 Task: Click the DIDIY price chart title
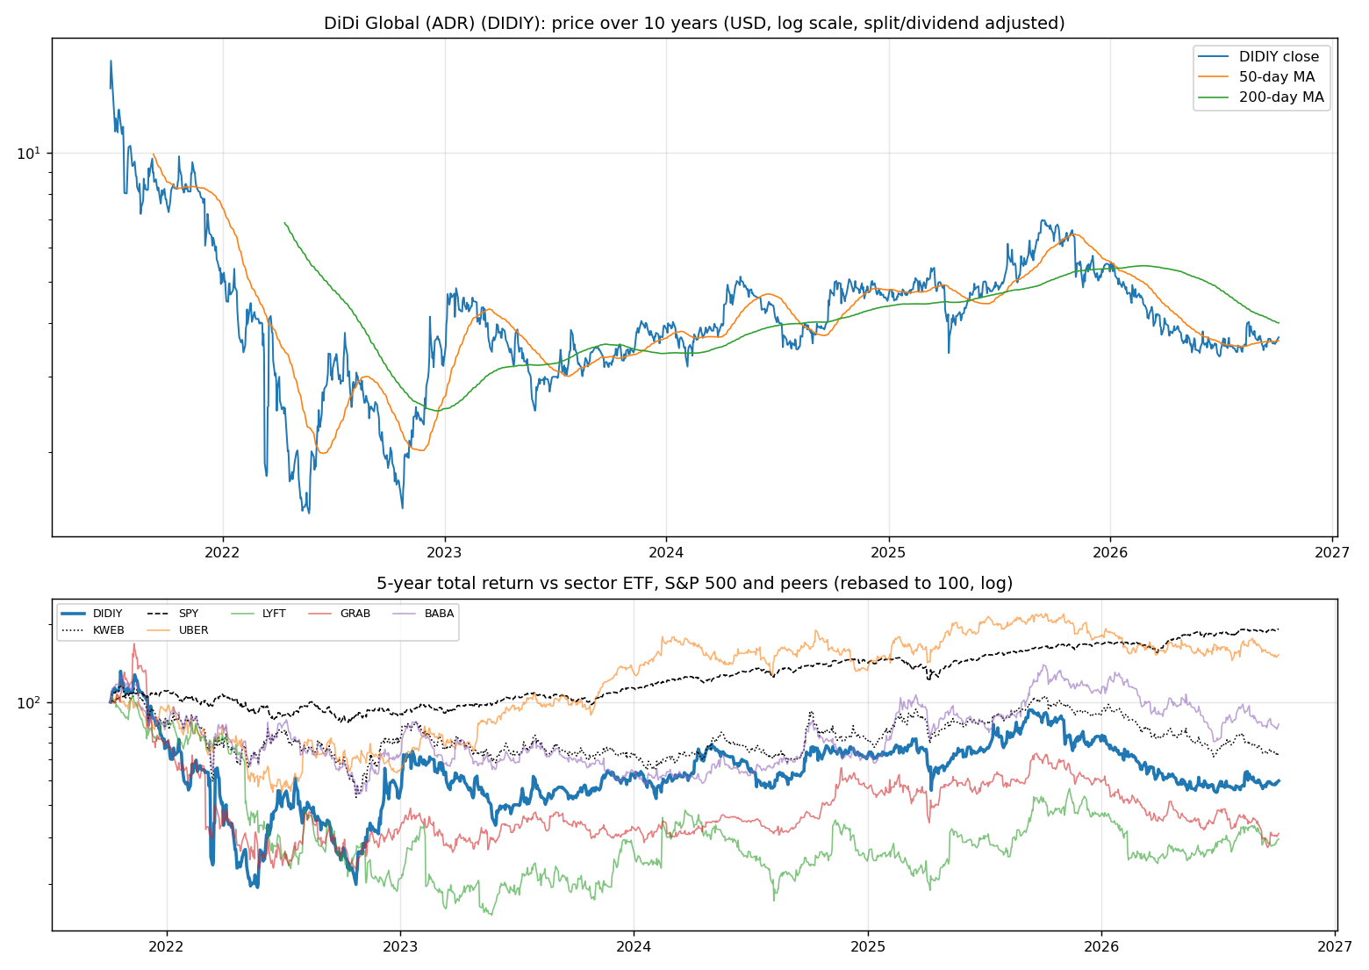[x=694, y=23]
